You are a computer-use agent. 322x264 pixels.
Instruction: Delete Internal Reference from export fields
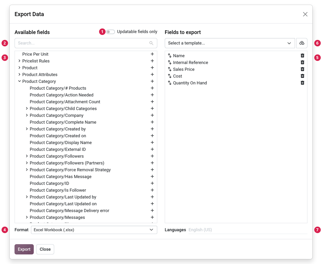pos(302,62)
